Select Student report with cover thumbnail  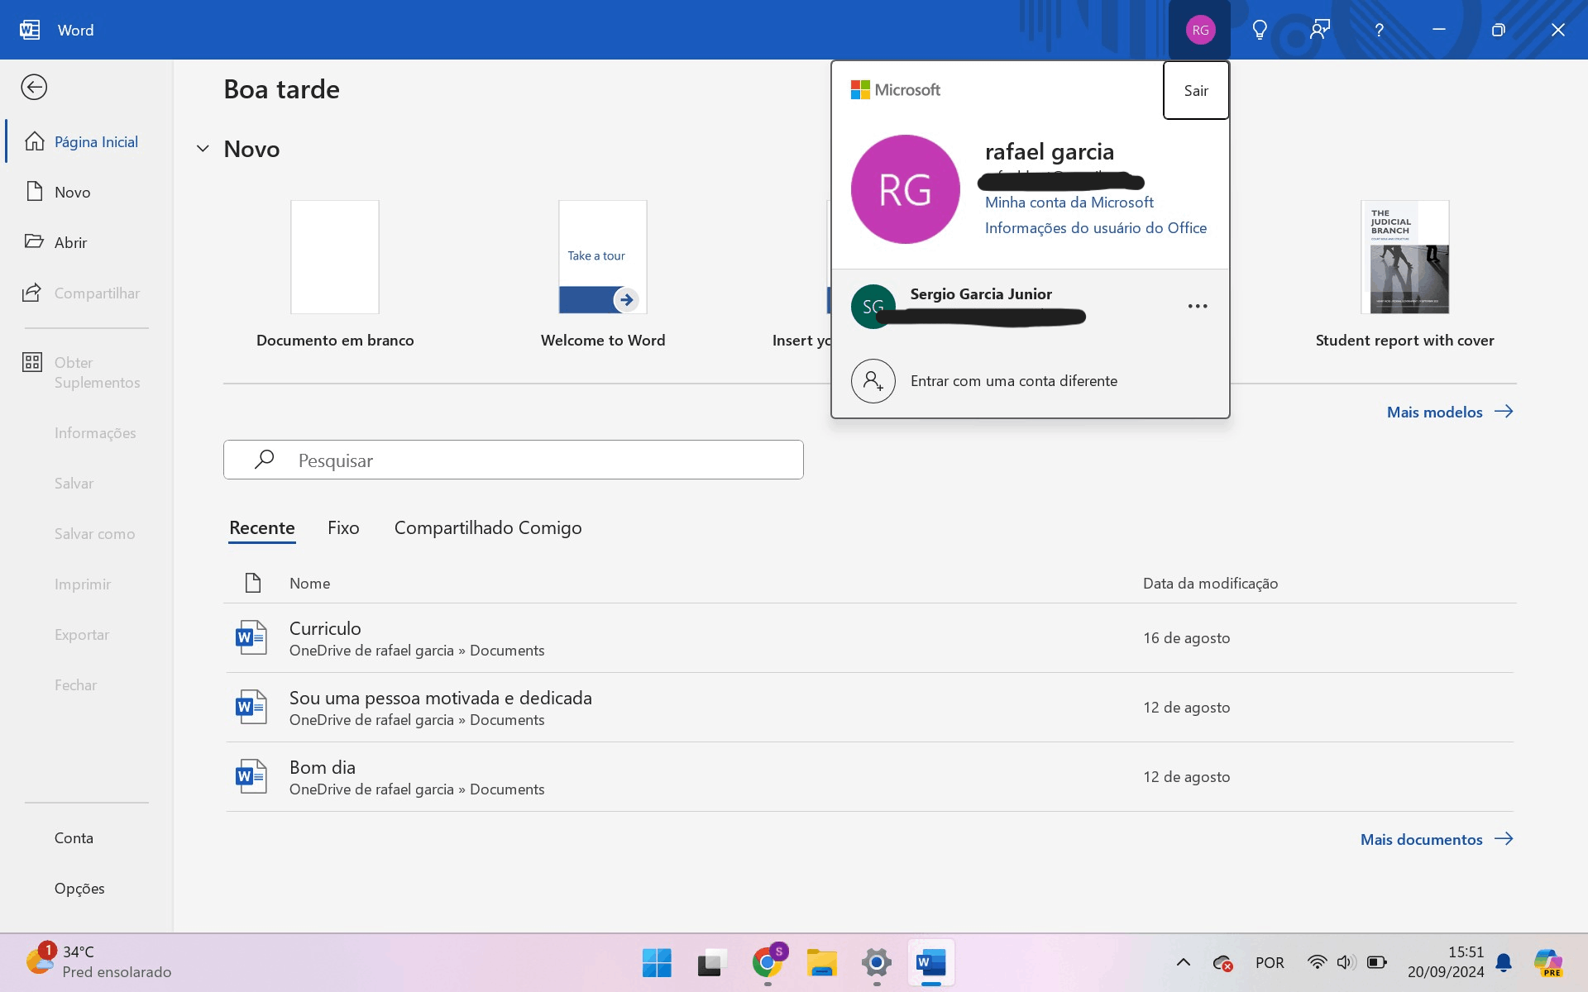pos(1405,257)
